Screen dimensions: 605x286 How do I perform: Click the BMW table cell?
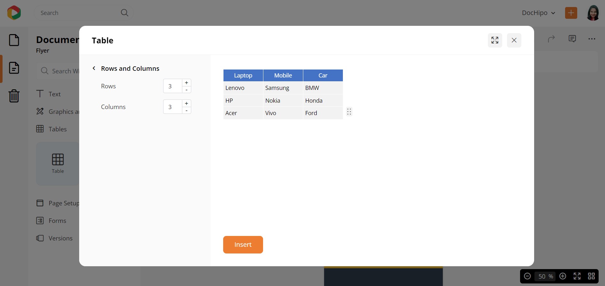tap(323, 88)
